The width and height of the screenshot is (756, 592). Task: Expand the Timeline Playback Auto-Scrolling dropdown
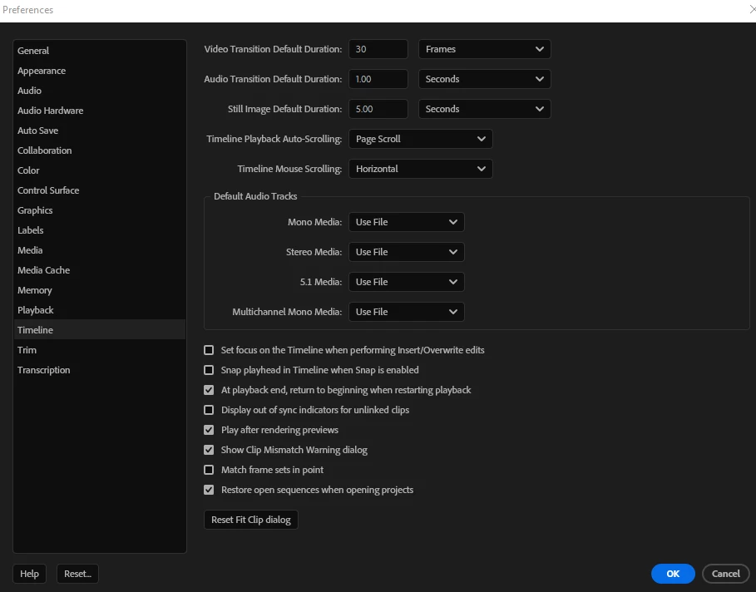[421, 139]
